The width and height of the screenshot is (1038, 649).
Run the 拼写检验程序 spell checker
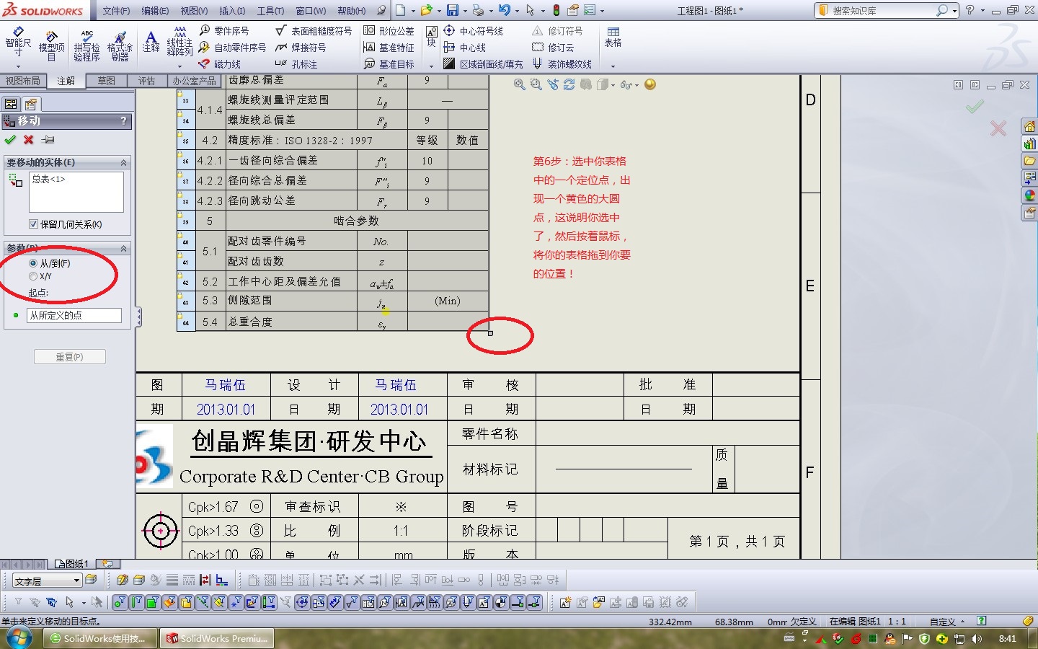pos(86,45)
